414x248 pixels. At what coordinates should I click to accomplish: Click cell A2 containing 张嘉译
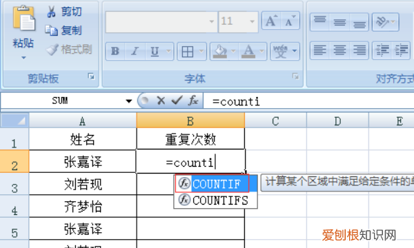(x=83, y=162)
